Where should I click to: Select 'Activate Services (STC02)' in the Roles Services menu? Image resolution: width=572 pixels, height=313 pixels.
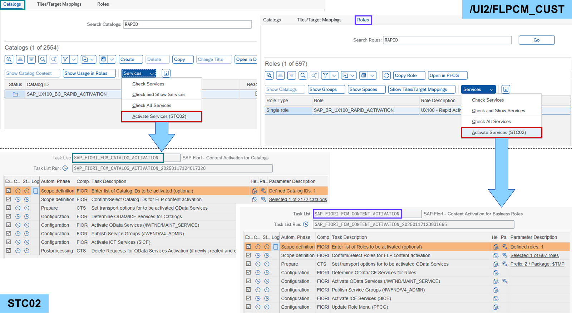point(501,133)
